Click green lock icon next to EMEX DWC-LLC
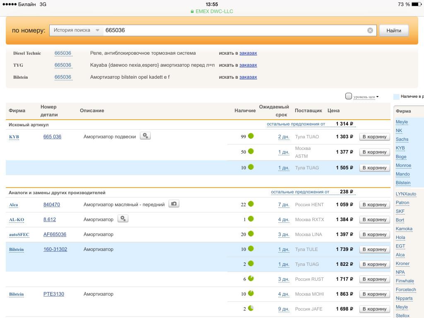 192,12
